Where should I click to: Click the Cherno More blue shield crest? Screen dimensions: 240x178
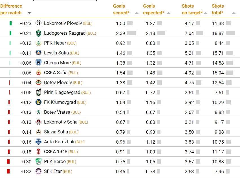pos(38,63)
